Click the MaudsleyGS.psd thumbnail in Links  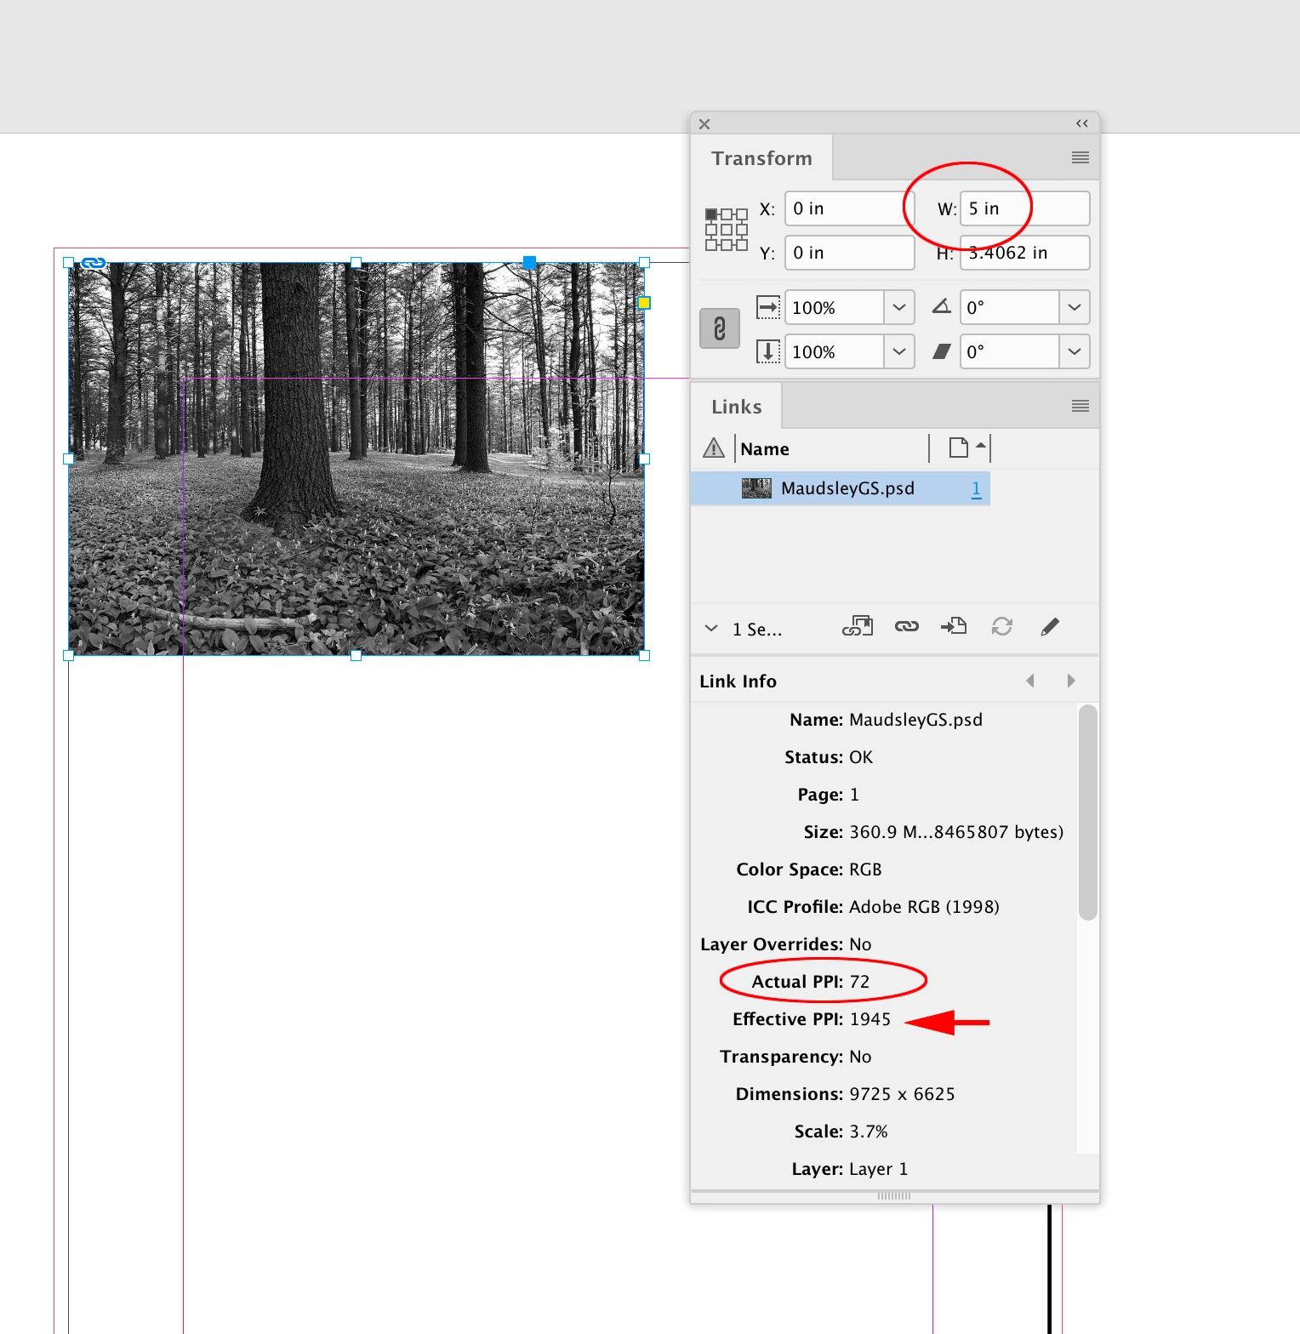pos(756,488)
